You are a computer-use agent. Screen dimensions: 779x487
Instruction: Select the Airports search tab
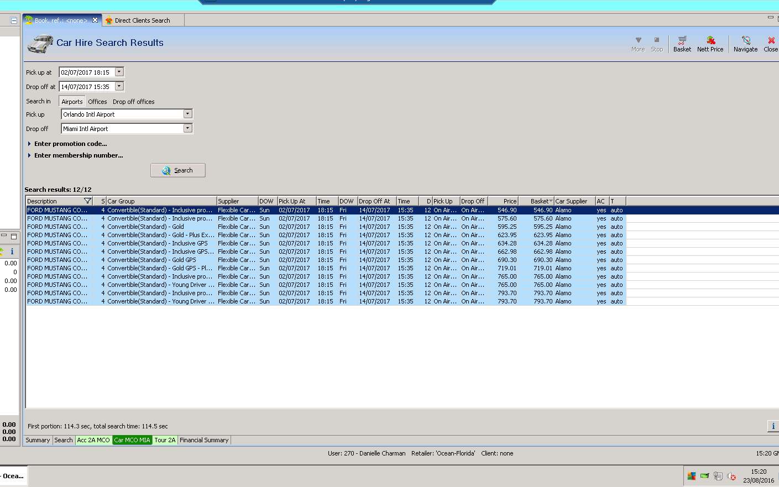[x=72, y=102]
